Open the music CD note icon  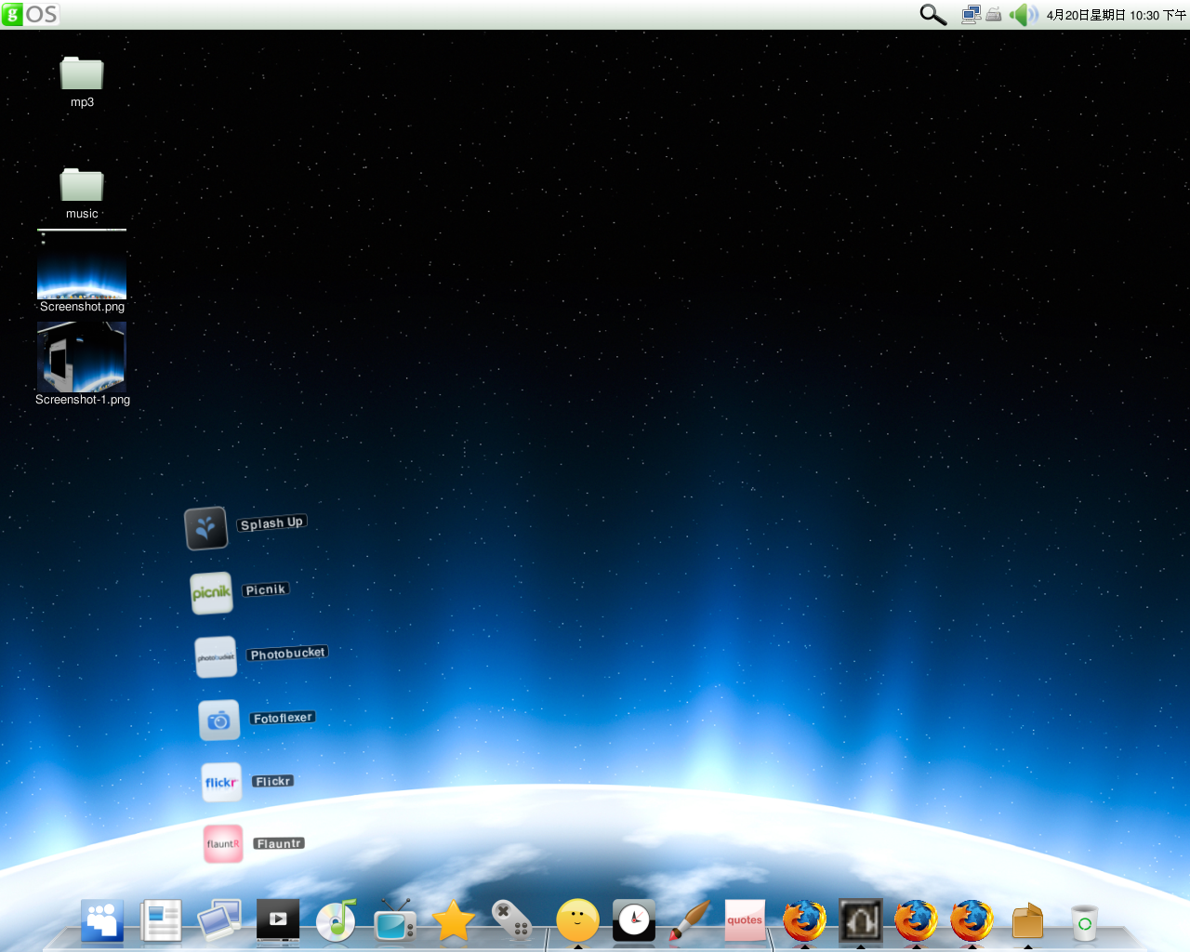[x=337, y=920]
